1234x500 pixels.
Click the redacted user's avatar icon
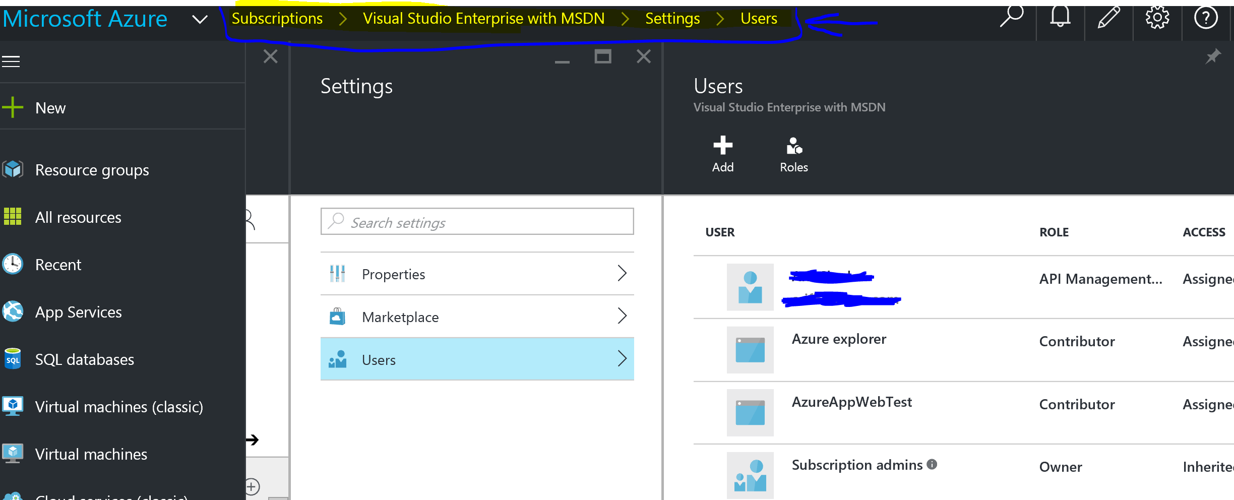click(x=750, y=287)
